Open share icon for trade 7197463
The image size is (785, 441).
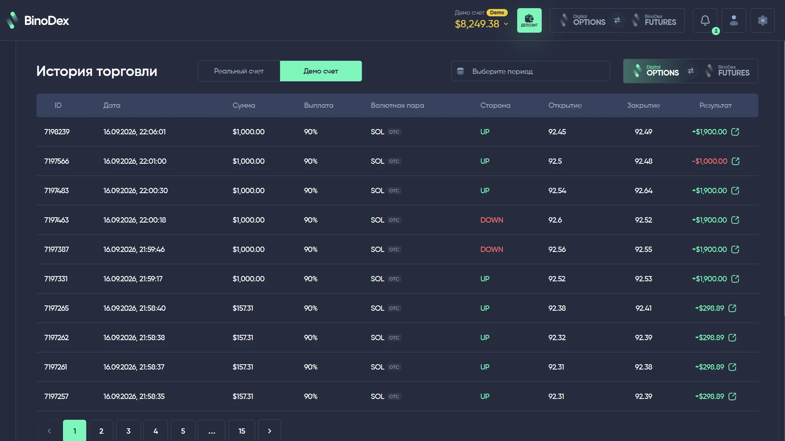pos(735,220)
